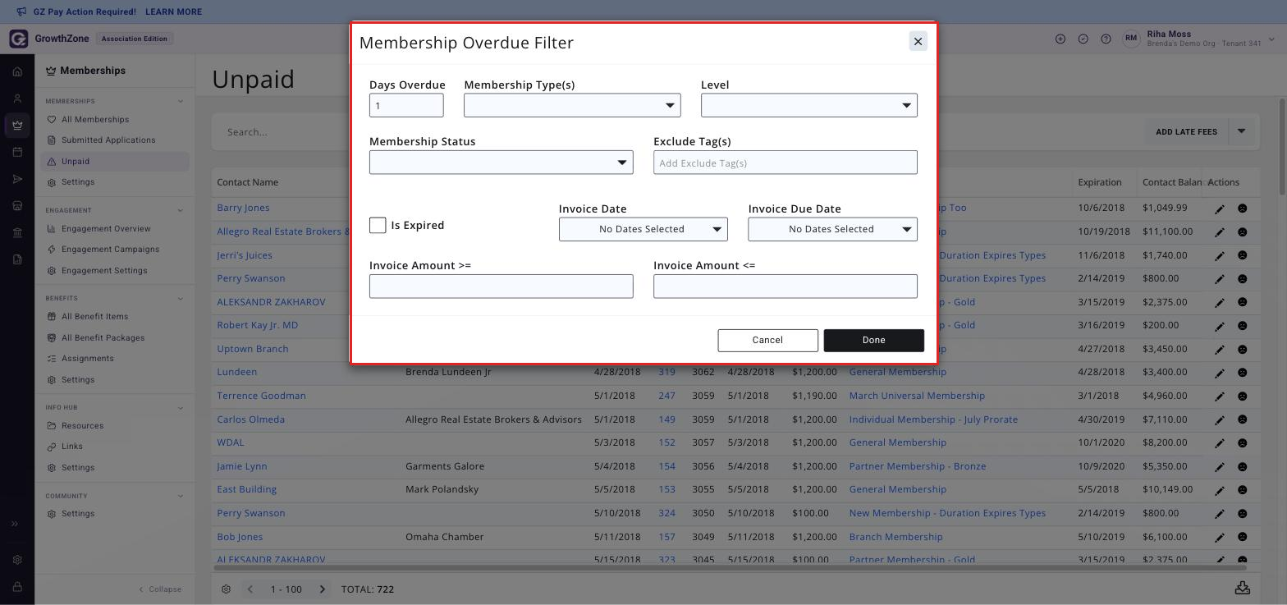The height and width of the screenshot is (605, 1287).
Task: Collapse the sidebar with Collapse link
Action: (160, 589)
